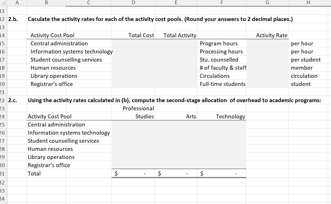Click Professional Studies input for Central administration
331x204 pixels.
click(133, 125)
